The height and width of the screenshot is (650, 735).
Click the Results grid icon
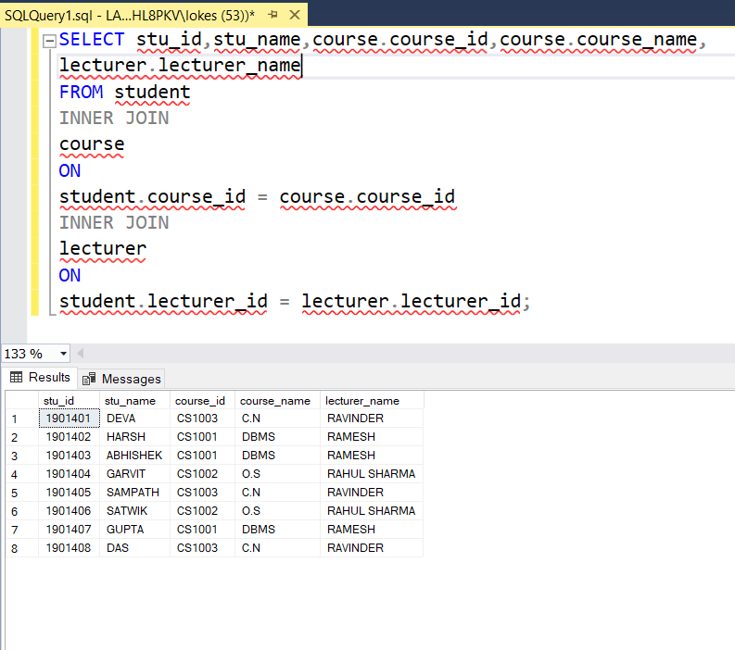17,377
